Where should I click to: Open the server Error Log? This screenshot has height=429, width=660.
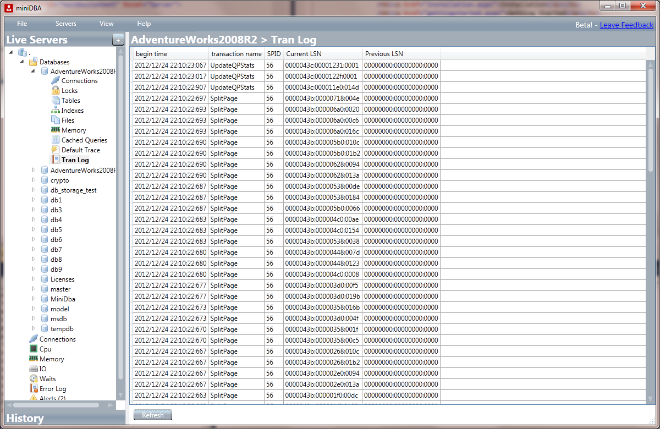pyautogui.click(x=52, y=388)
